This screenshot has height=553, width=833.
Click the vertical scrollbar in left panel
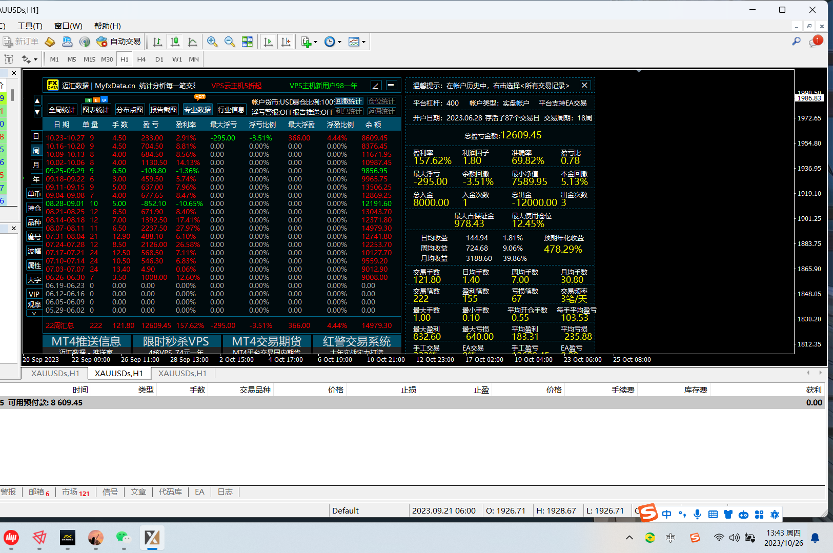(x=12, y=95)
